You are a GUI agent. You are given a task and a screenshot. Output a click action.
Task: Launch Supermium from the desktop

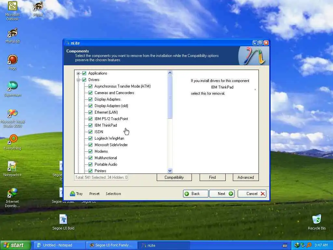13,89
